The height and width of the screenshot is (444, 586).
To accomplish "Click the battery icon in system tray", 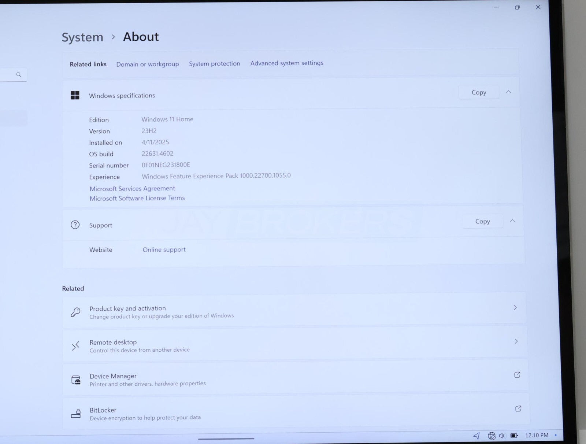I will 514,436.
